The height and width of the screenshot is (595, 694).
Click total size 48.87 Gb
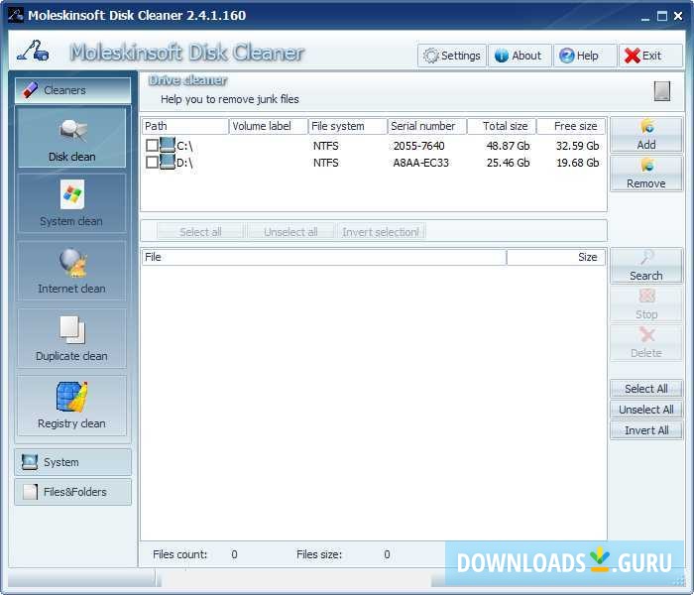click(x=508, y=146)
